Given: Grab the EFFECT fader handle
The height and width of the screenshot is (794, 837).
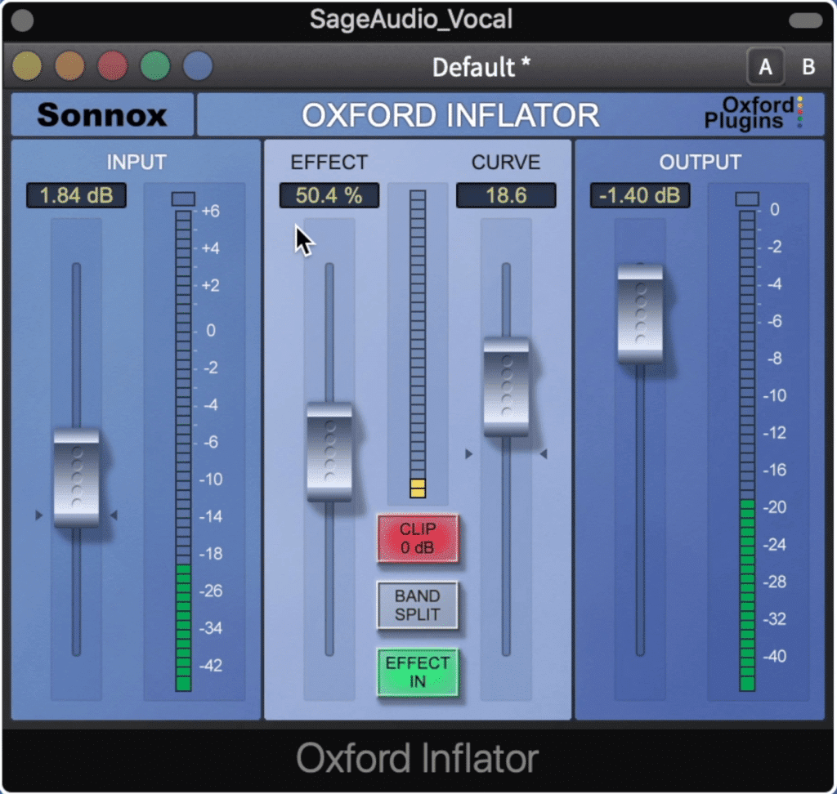Looking at the screenshot, I should (x=329, y=452).
